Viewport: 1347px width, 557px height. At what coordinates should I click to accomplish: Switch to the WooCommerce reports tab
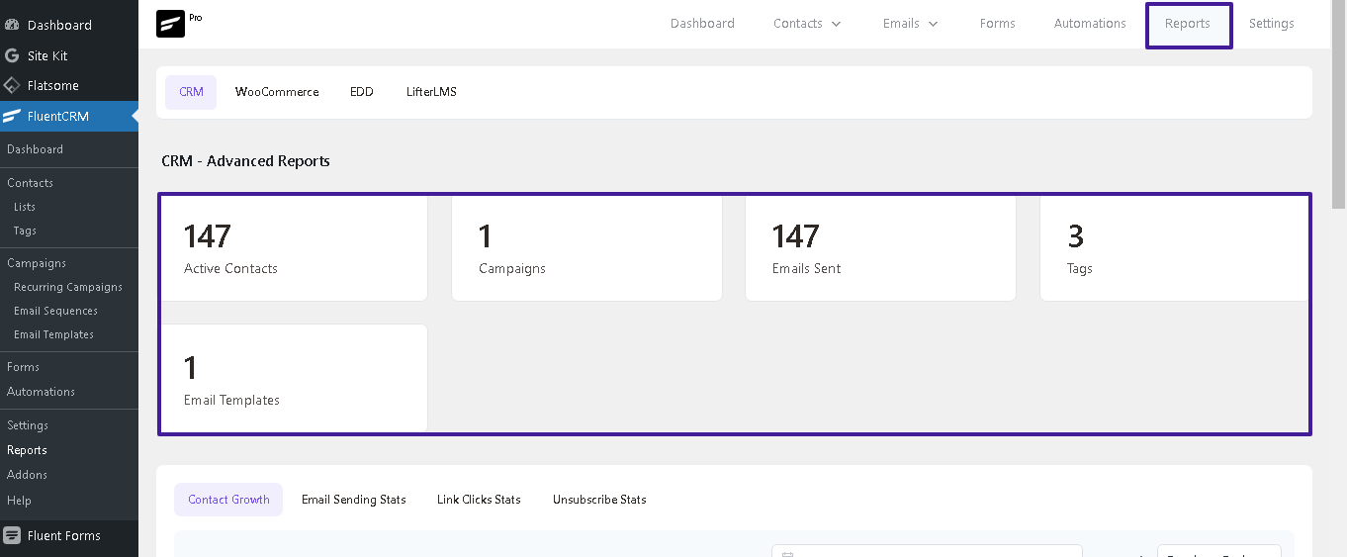click(x=277, y=92)
